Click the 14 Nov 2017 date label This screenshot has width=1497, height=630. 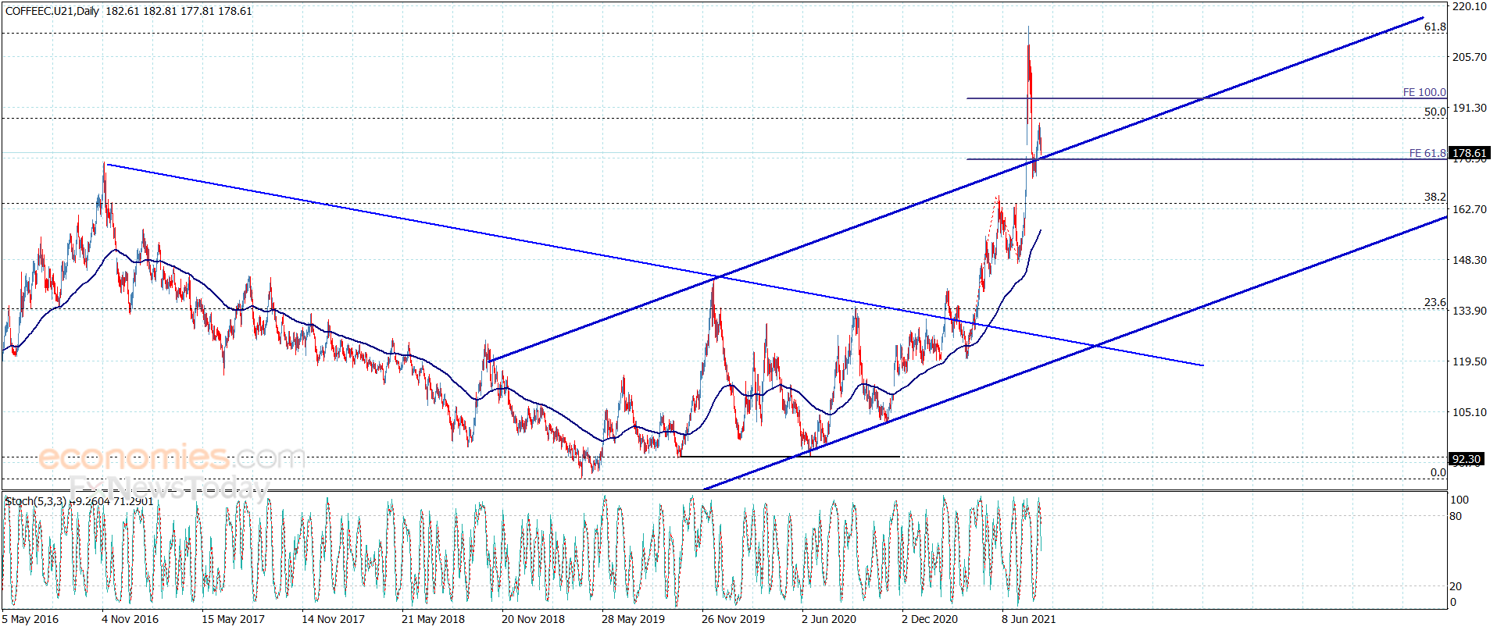[x=333, y=619]
